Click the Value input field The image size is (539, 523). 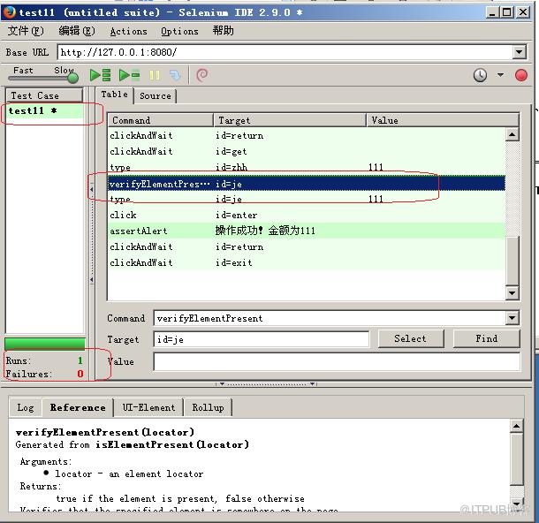tap(337, 361)
